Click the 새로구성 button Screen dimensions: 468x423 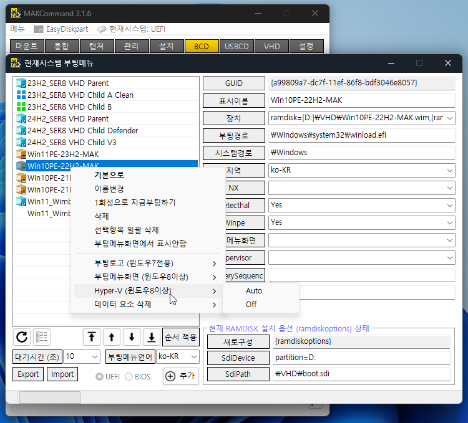coord(238,341)
